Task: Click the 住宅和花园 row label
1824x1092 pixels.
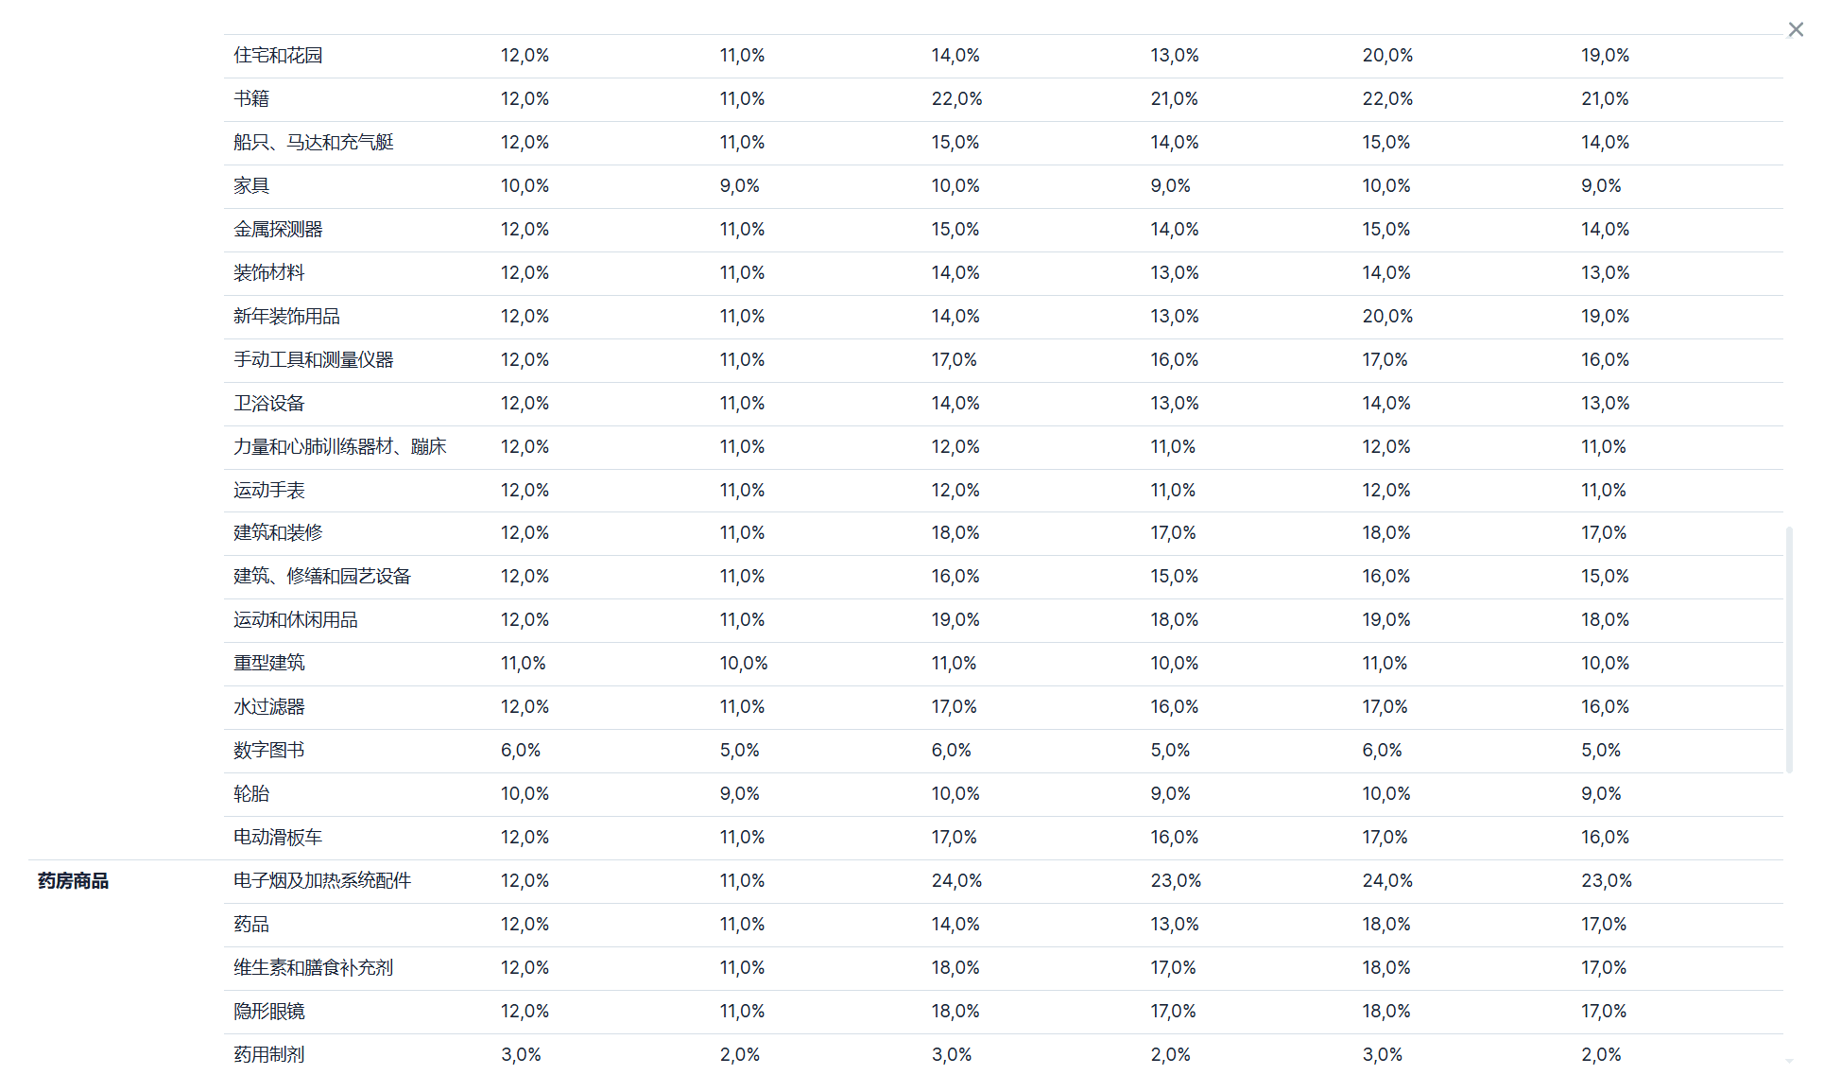Action: 278,56
